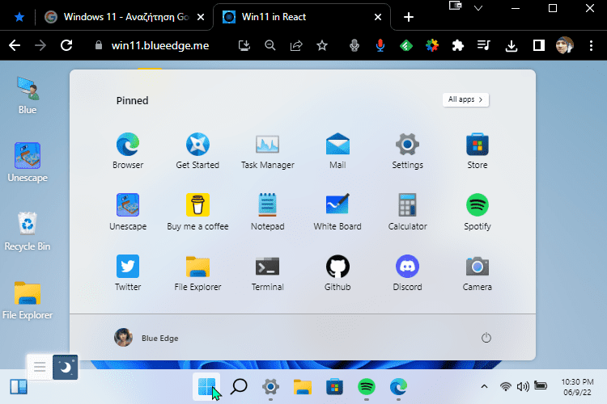The image size is (607, 404).
Task: Open the Calculator pinned app
Action: (407, 212)
